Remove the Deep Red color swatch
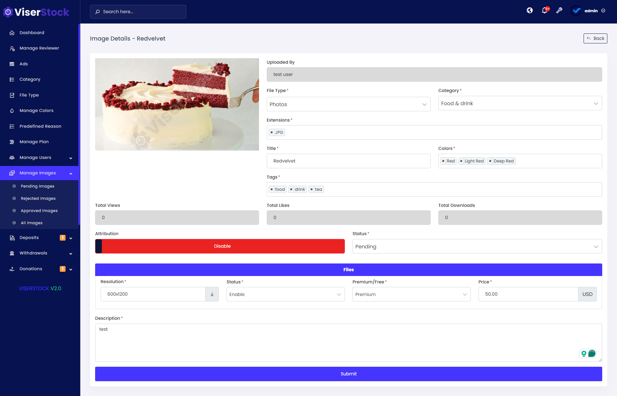Viewport: 617px width, 396px height. point(490,161)
